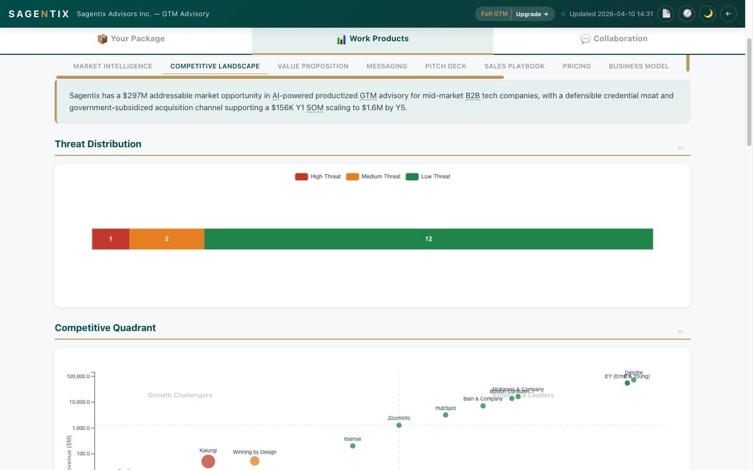Toggle High Threat legend swatch
The width and height of the screenshot is (753, 470).
point(301,177)
